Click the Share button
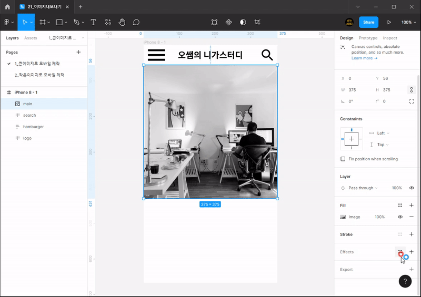The width and height of the screenshot is (421, 297). click(x=369, y=22)
